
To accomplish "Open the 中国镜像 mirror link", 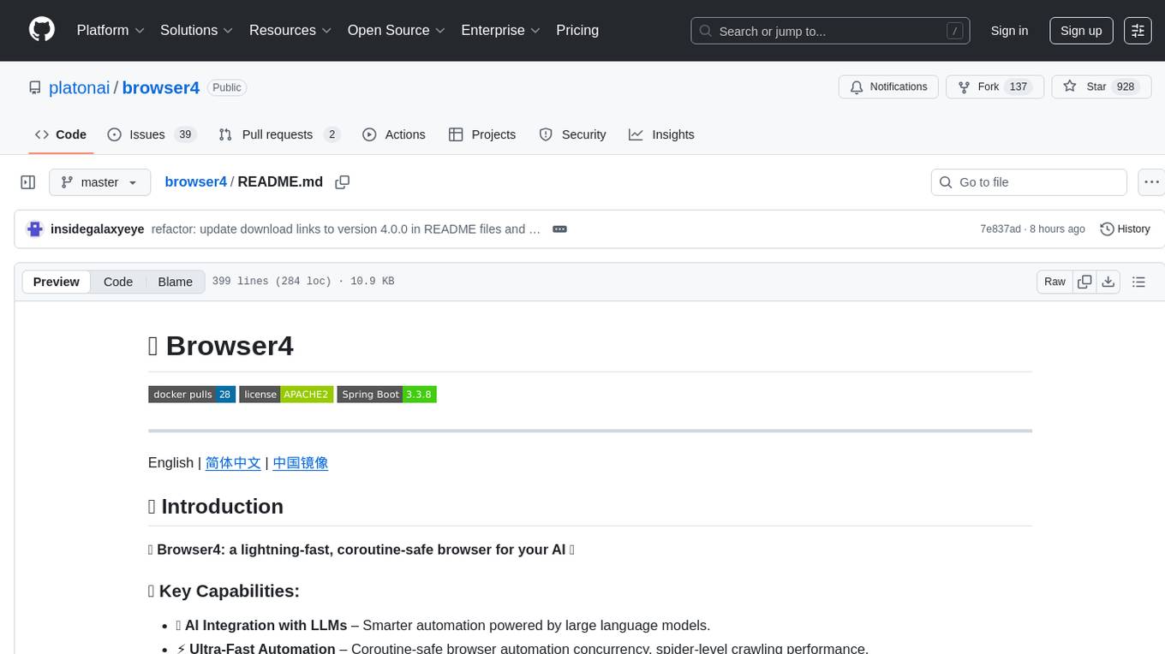I will pos(301,462).
